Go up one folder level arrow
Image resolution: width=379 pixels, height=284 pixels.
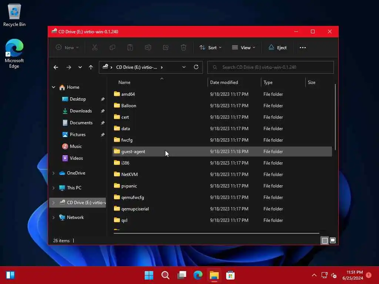(91, 67)
